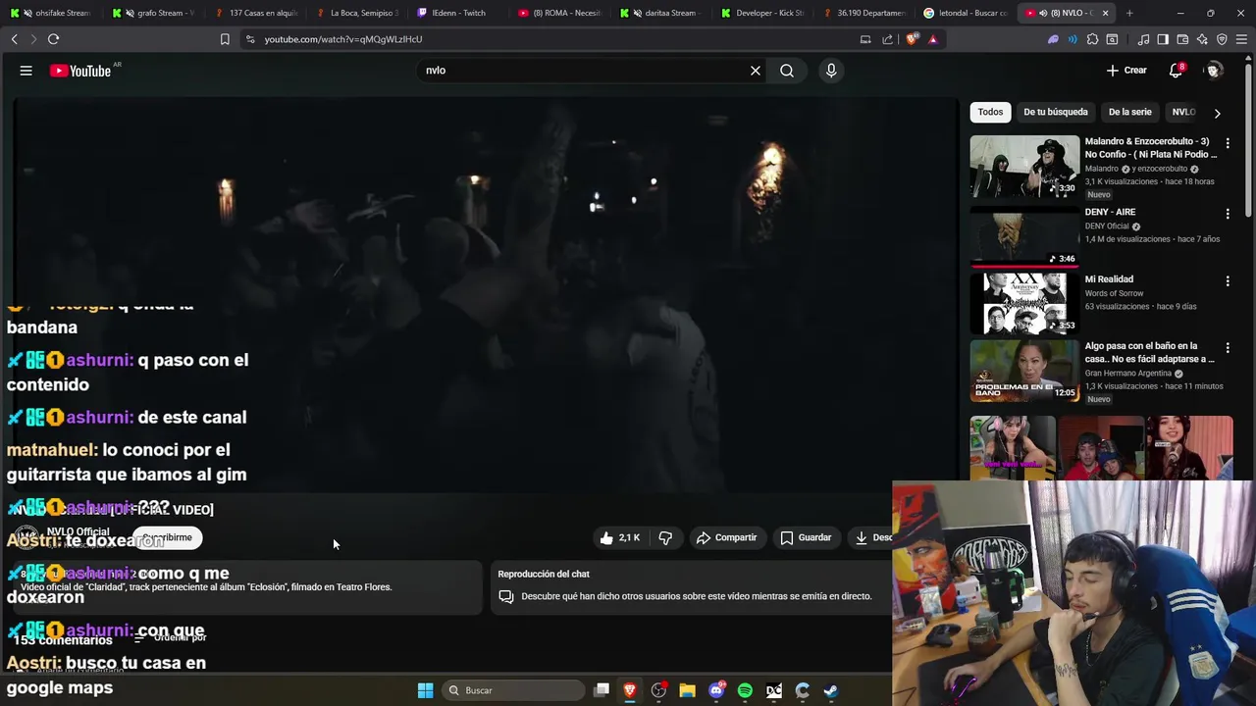Viewport: 1256px width, 706px height.
Task: Click the Compartir share button
Action: pyautogui.click(x=726, y=537)
